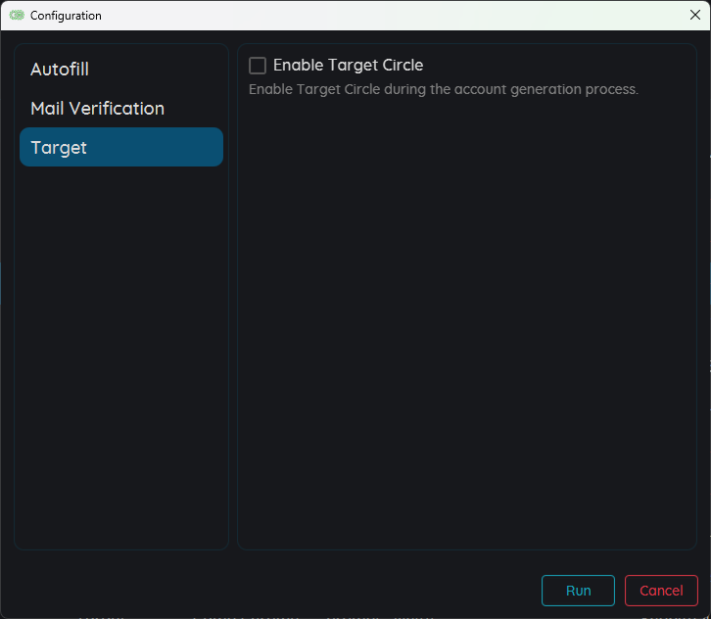Viewport: 711px width, 619px height.
Task: Click the word Circle in checkbox label
Action: [x=400, y=66]
